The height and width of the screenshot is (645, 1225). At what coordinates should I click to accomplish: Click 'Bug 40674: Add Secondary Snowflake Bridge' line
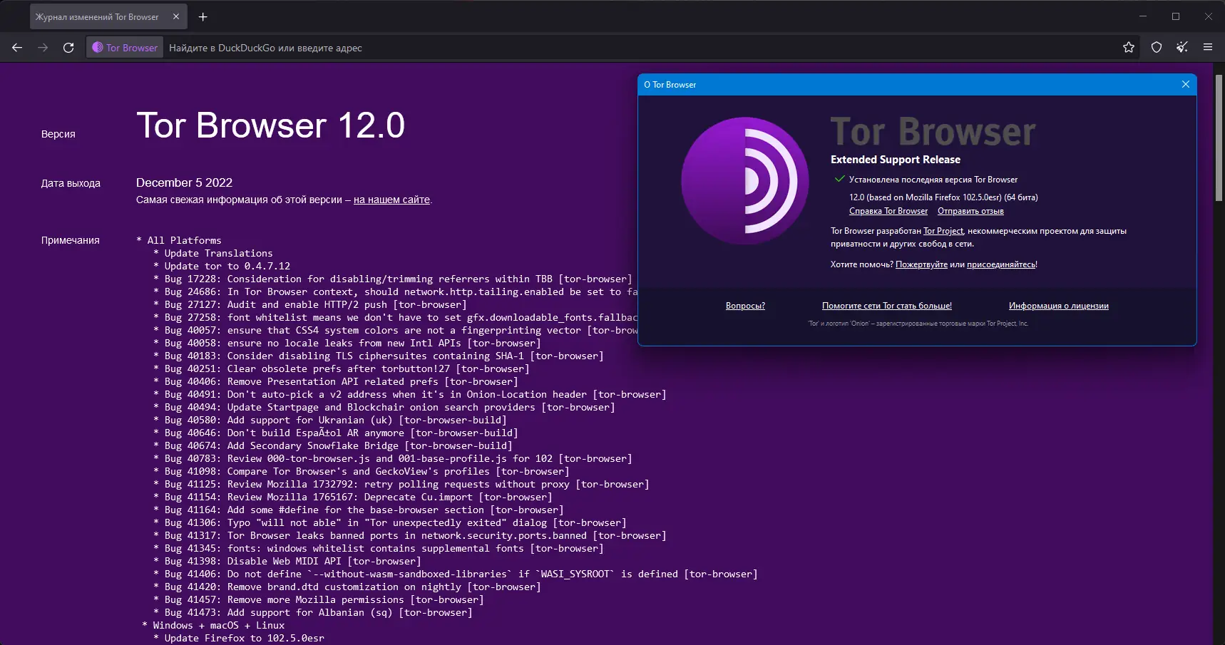pos(333,445)
